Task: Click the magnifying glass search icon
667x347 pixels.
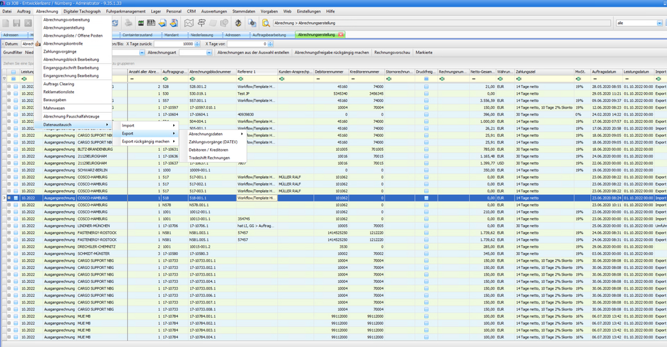Action: click(266, 23)
